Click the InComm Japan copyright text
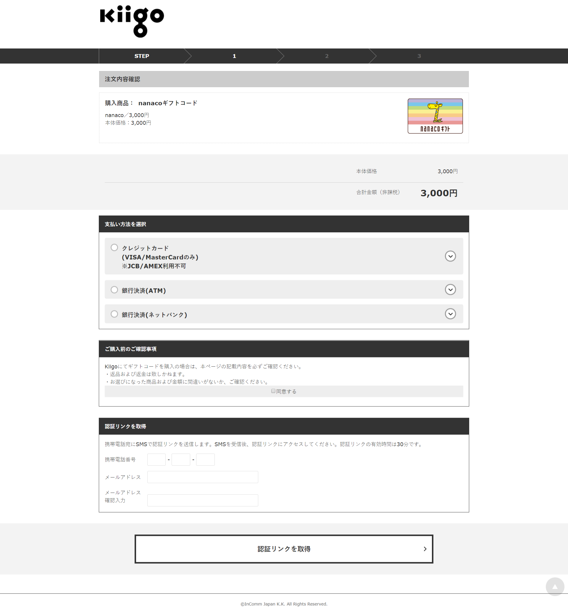Screen dimensions: 568x614 pyautogui.click(x=284, y=604)
